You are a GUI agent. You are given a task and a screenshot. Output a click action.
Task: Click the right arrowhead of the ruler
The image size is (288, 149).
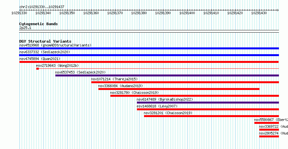coord(278,10)
